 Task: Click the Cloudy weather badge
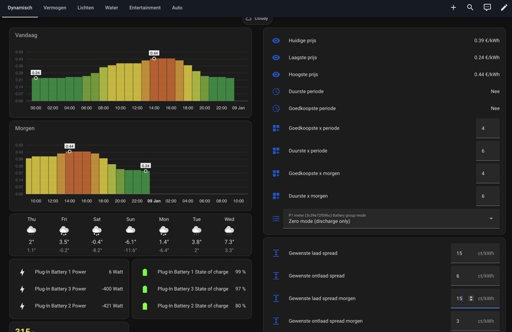tap(257, 19)
